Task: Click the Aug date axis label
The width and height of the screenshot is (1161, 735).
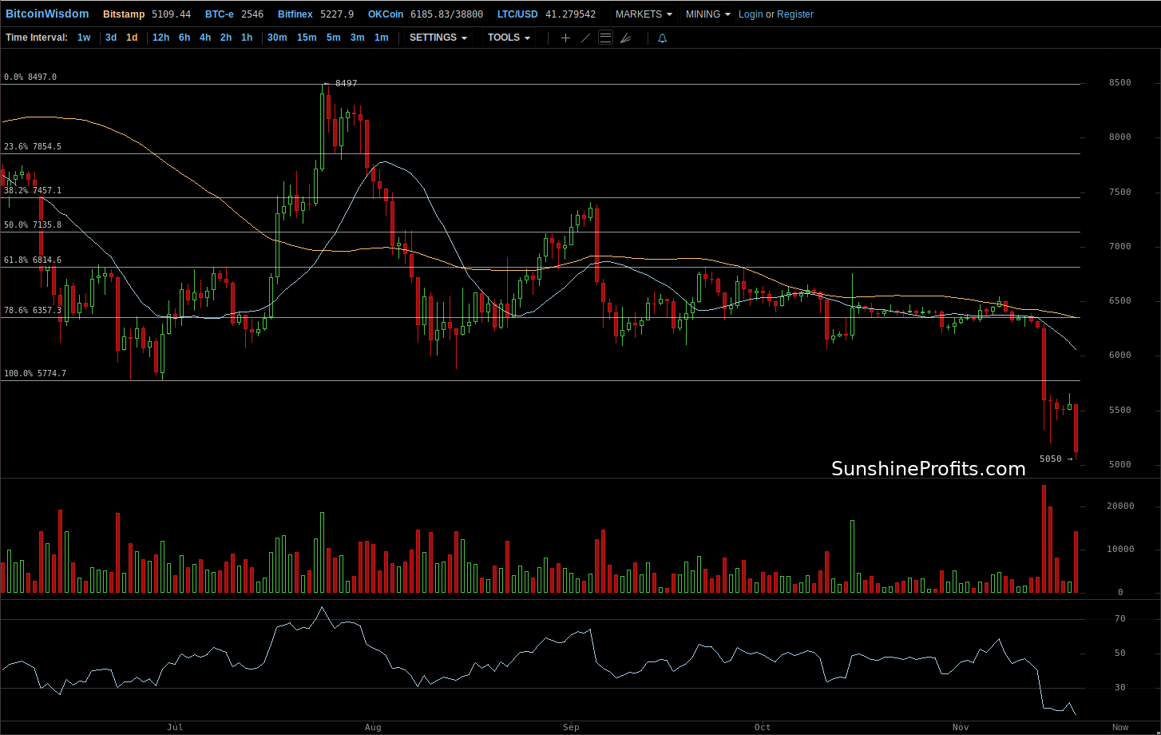Action: pos(373,727)
